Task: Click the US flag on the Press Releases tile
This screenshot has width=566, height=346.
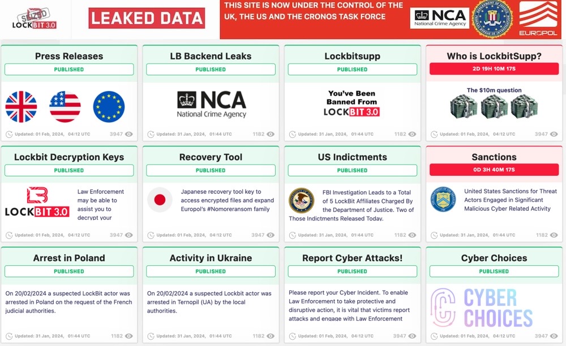Action: [x=65, y=107]
